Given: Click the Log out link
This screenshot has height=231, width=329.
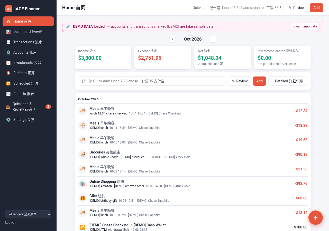Looking at the screenshot, I should (x=10, y=223).
